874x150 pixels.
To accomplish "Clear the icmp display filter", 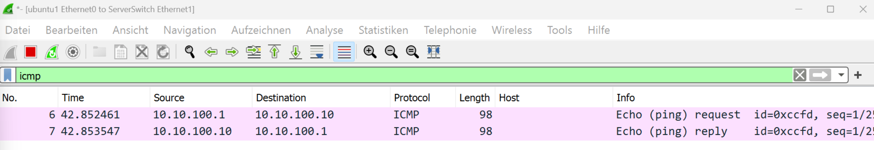I will (800, 75).
